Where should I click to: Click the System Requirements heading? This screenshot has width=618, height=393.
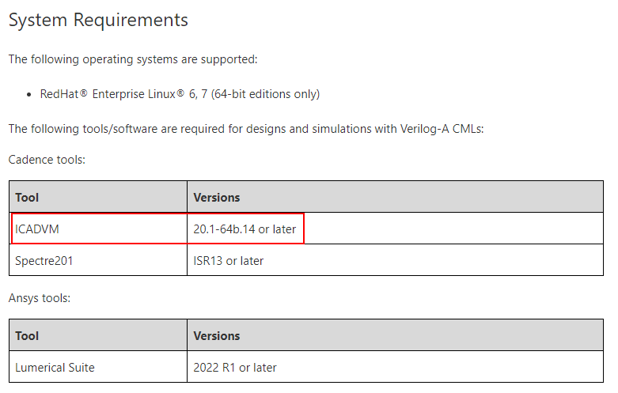(98, 20)
